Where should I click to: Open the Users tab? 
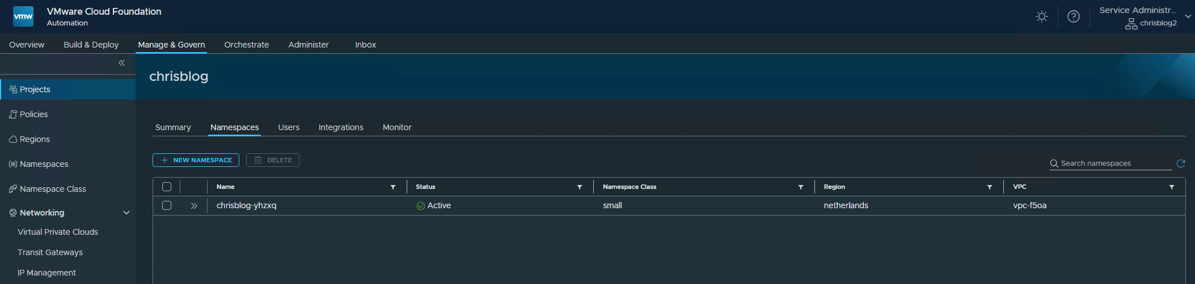289,127
